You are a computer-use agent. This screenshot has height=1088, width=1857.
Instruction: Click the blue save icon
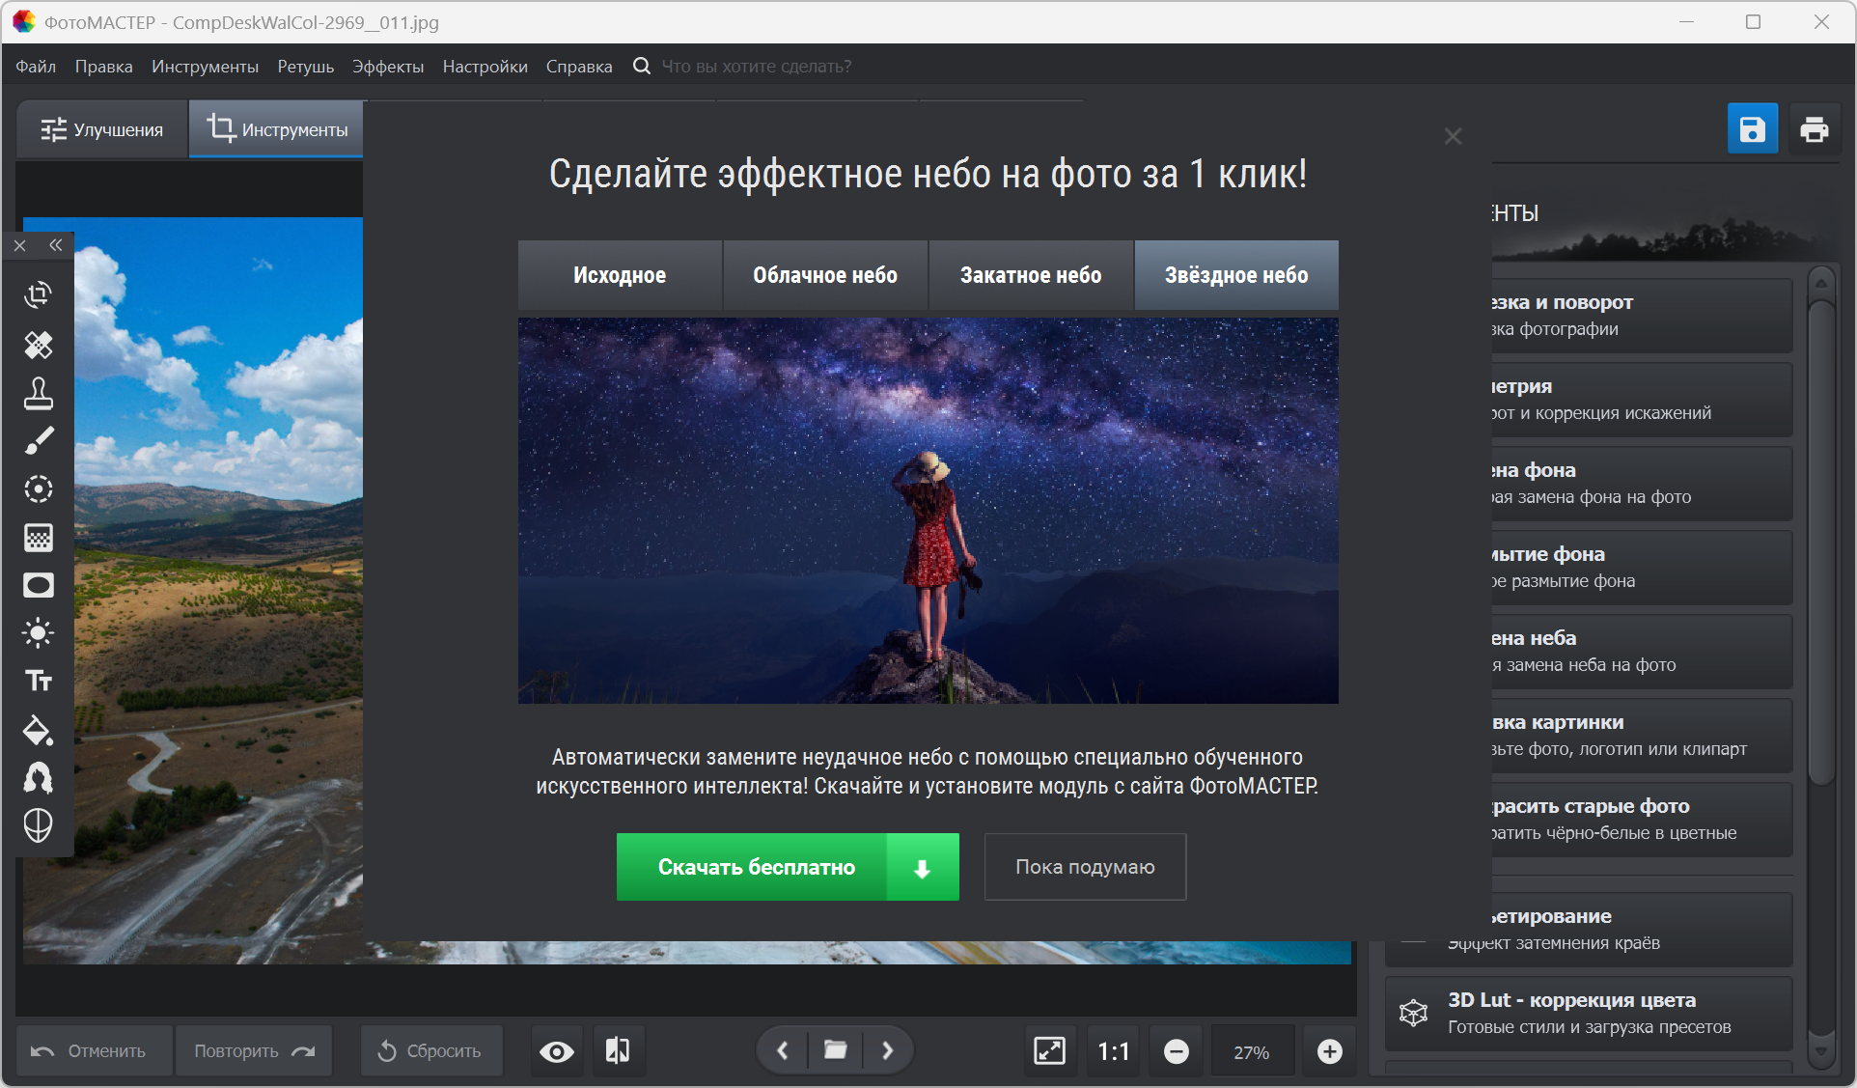(x=1752, y=128)
